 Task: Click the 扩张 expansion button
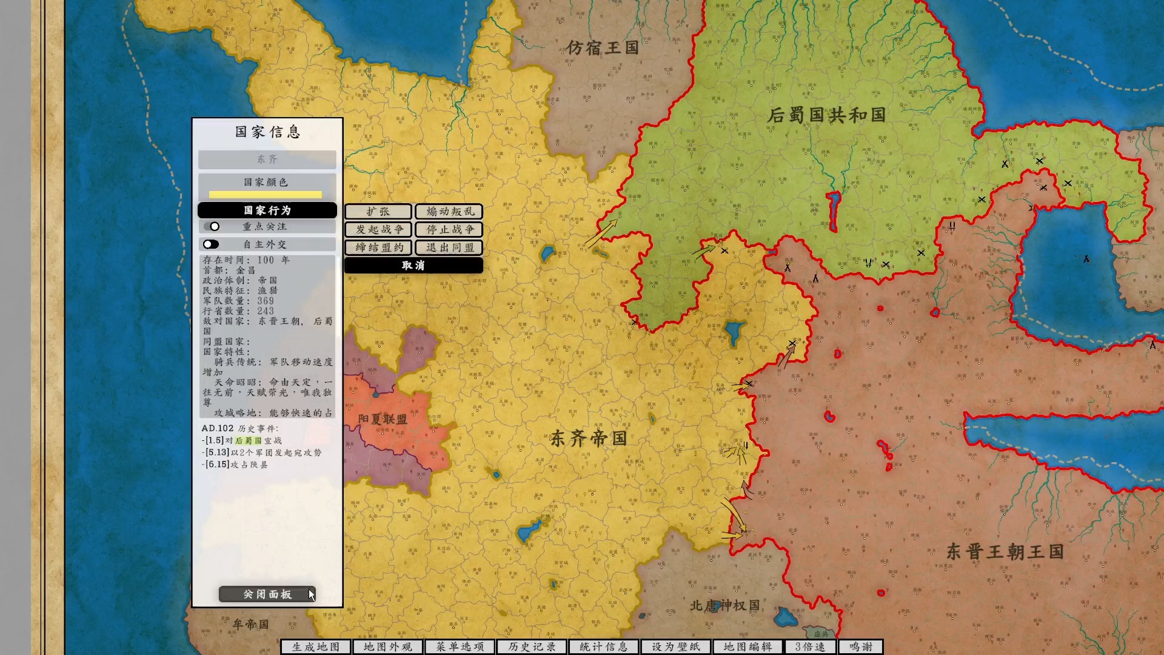(x=378, y=212)
